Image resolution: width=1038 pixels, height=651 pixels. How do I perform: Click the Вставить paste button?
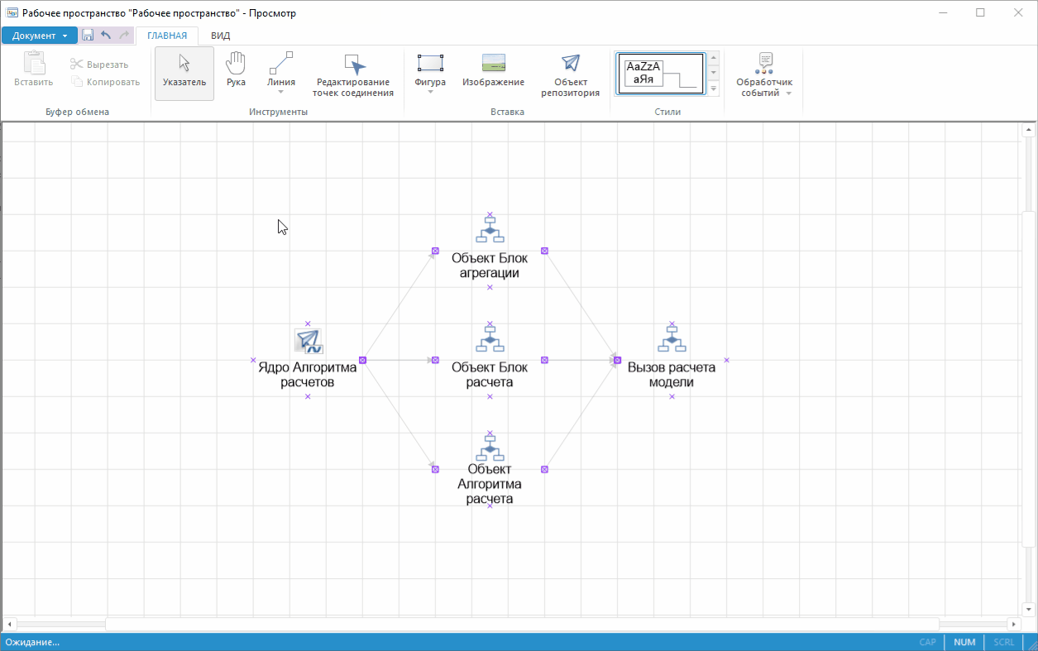pyautogui.click(x=34, y=69)
